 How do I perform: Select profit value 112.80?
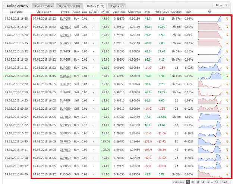tap(161, 117)
